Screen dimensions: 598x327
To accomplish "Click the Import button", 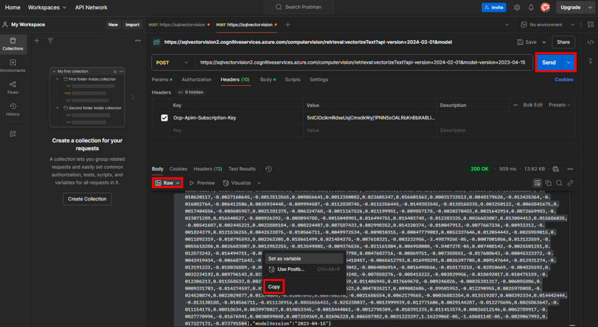I will tap(133, 25).
